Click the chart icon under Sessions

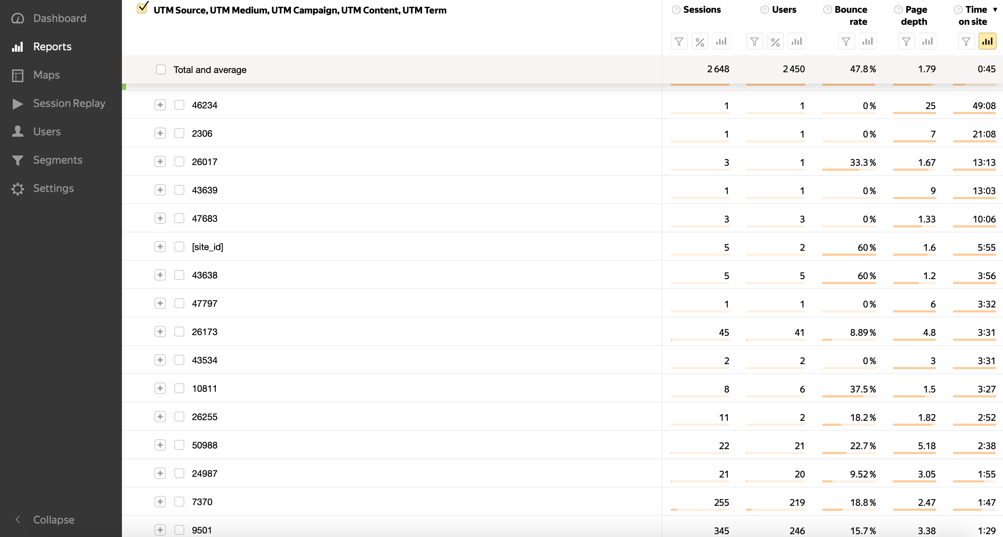click(x=721, y=41)
